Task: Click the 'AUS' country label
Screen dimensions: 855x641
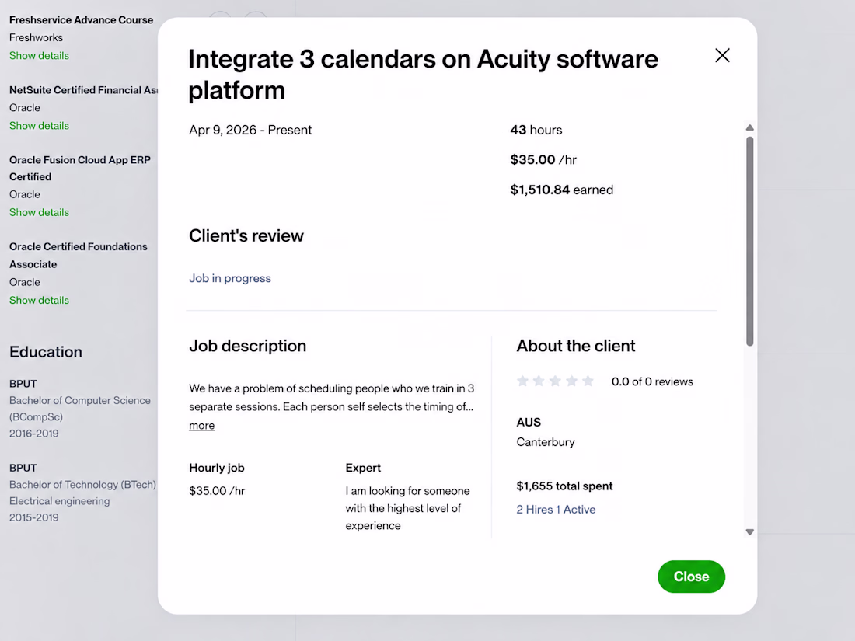Action: tap(529, 423)
